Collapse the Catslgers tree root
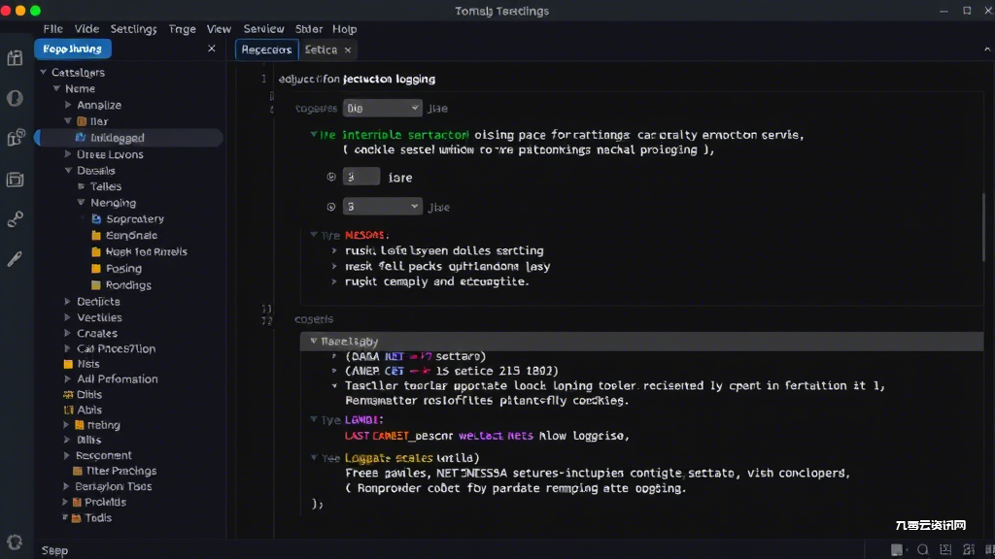The height and width of the screenshot is (559, 995). [x=43, y=72]
